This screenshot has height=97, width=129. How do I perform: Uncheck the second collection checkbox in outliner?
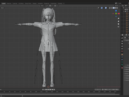click(125, 11)
